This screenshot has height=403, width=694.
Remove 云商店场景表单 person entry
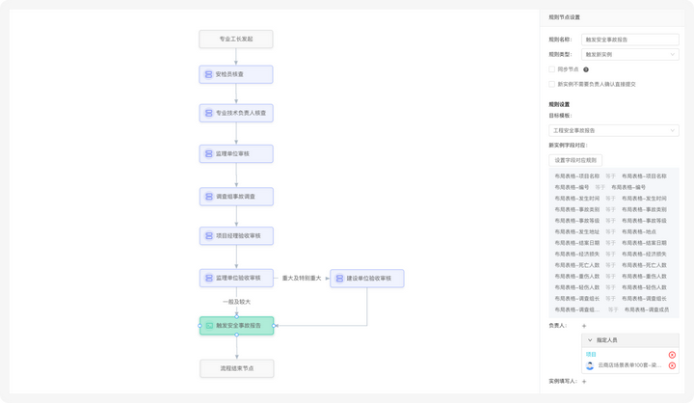pyautogui.click(x=672, y=366)
